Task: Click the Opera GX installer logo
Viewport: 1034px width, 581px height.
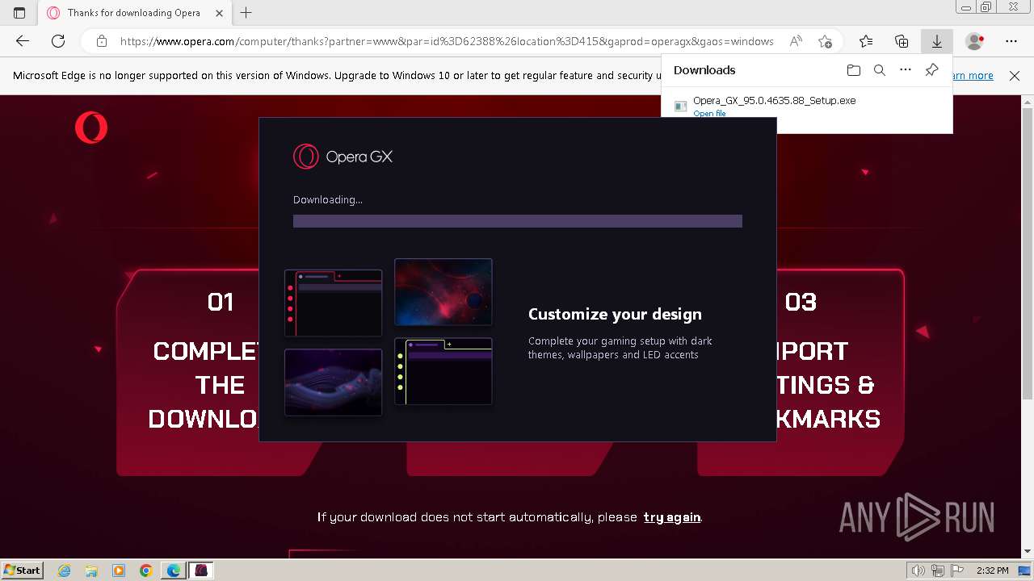Action: click(x=343, y=157)
